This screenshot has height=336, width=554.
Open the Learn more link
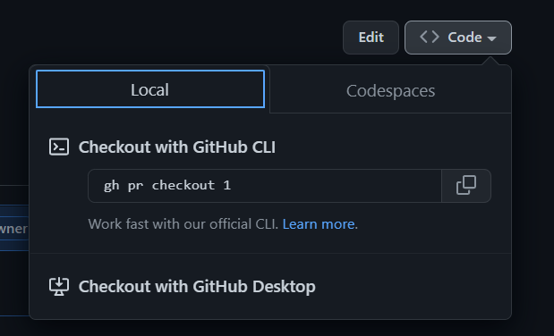coord(319,224)
